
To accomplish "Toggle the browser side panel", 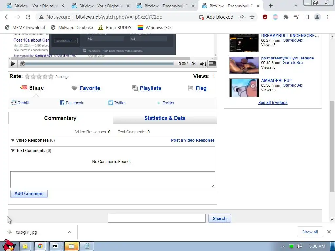I will click(x=307, y=17).
